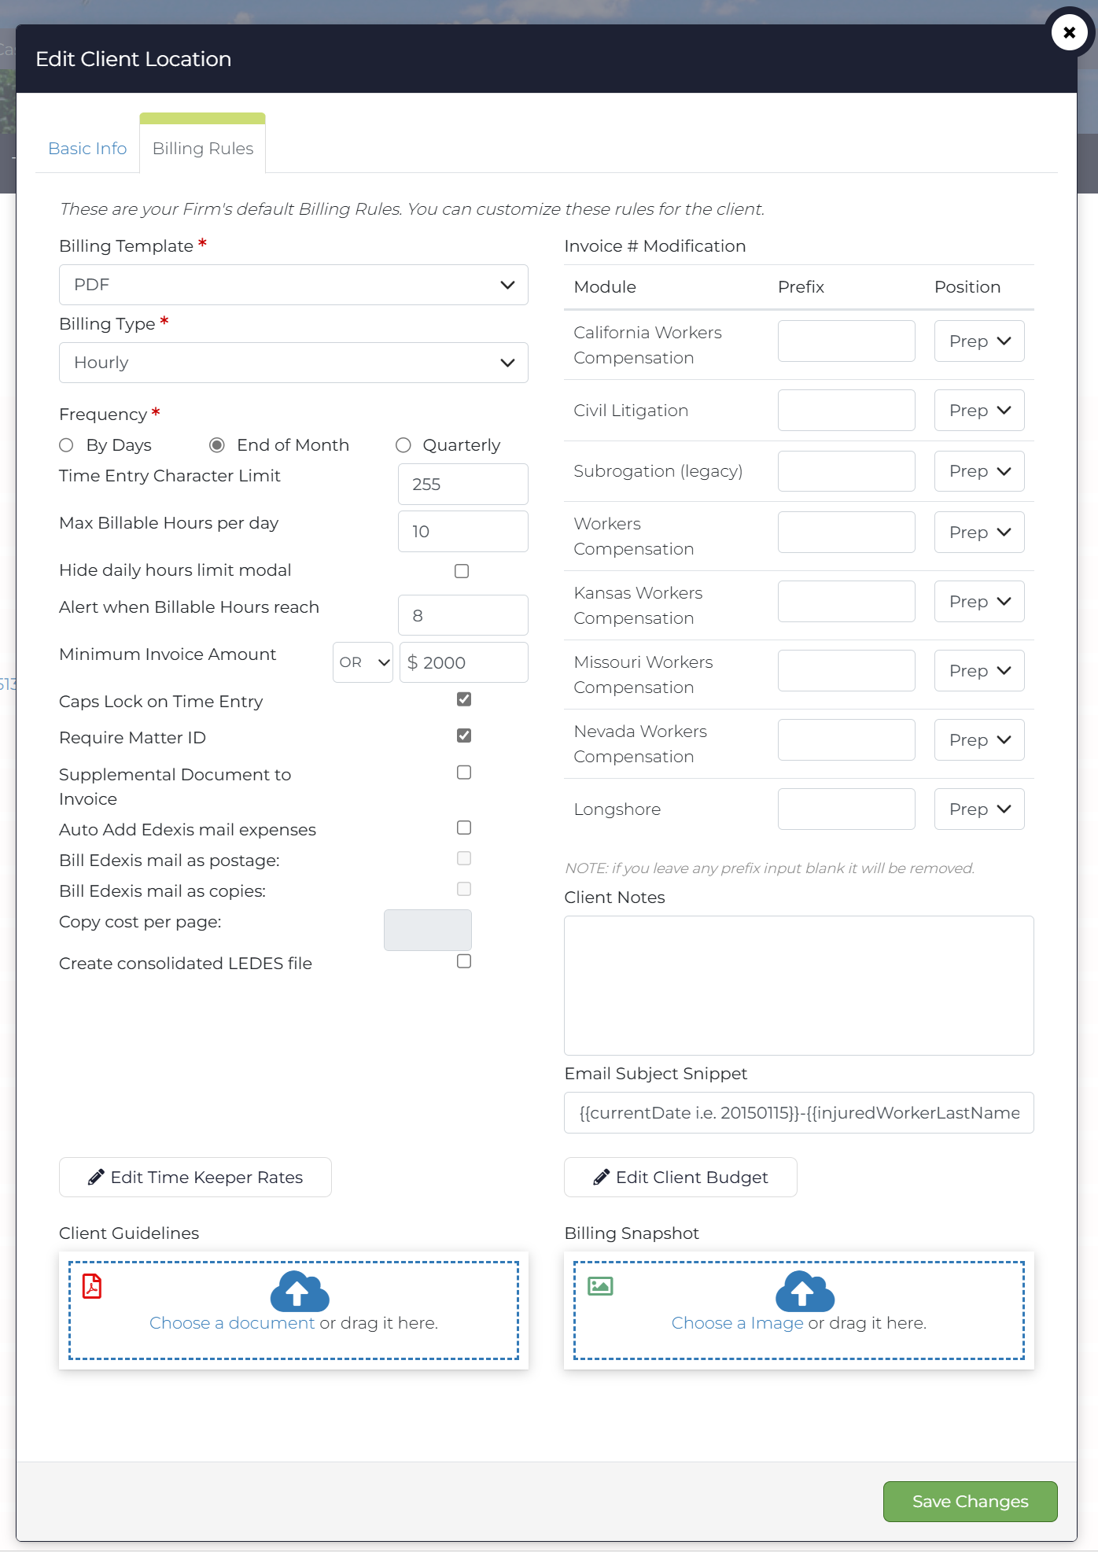Click Nevada Workers Compensation prefix field
Image resolution: width=1098 pixels, height=1552 pixels.
coord(846,740)
